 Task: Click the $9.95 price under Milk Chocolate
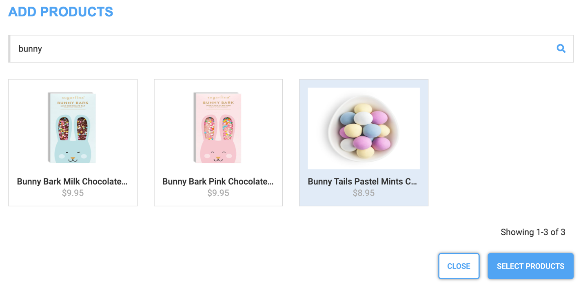pyautogui.click(x=73, y=193)
